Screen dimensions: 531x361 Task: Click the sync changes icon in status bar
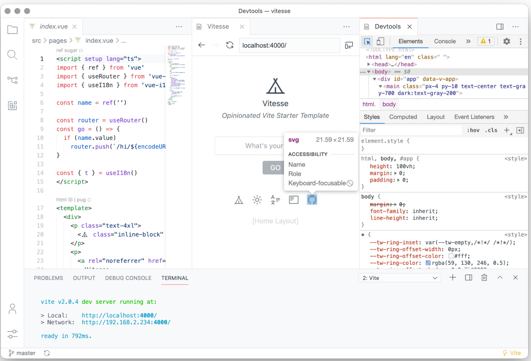point(47,353)
